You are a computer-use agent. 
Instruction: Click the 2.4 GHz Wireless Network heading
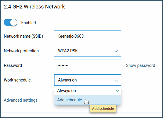(34, 7)
